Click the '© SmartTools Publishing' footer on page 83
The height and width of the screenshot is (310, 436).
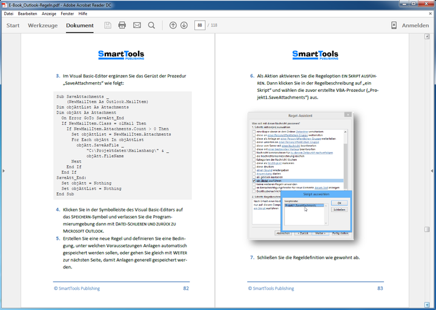click(271, 288)
